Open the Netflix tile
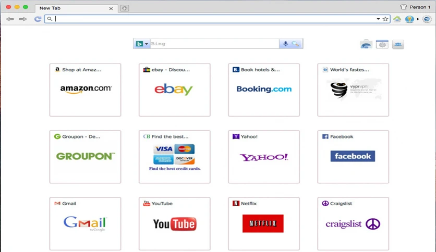Image resolution: width=436 pixels, height=252 pixels. click(264, 224)
